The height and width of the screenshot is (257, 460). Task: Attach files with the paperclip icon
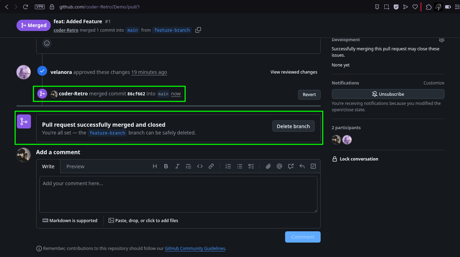(x=268, y=167)
